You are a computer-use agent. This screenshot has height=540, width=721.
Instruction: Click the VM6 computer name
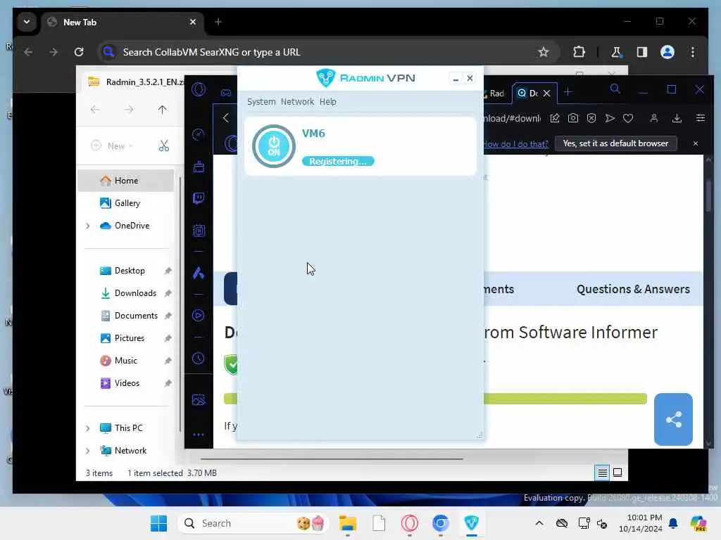(313, 133)
